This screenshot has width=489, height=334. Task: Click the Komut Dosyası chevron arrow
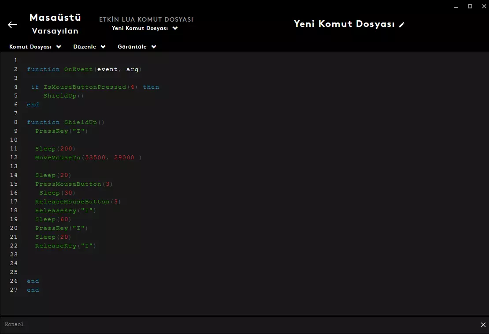[x=59, y=47]
